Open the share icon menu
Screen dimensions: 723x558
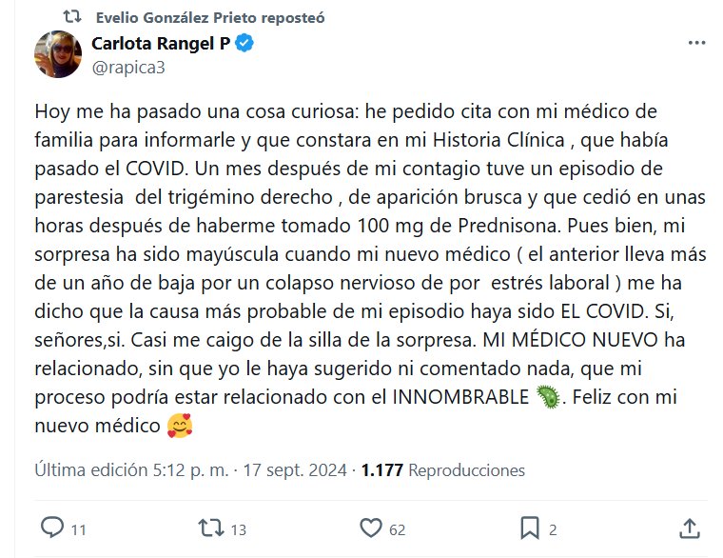(x=692, y=527)
